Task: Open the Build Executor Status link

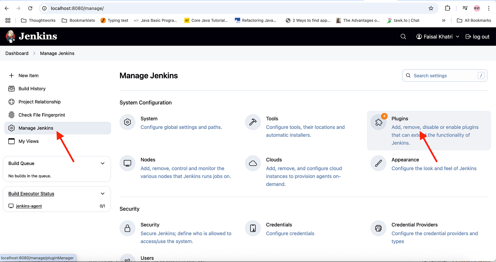Action: coord(31,193)
